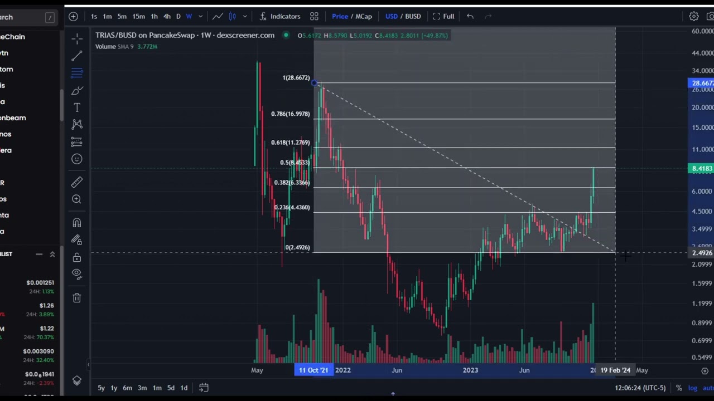714x401 pixels.
Task: Open the Fibonacci retracement tool
Action: pyautogui.click(x=77, y=73)
